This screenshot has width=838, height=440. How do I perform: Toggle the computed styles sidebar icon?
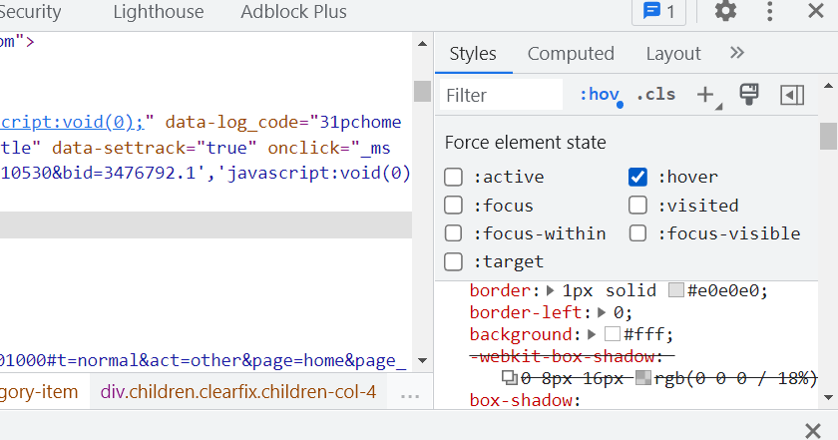792,95
